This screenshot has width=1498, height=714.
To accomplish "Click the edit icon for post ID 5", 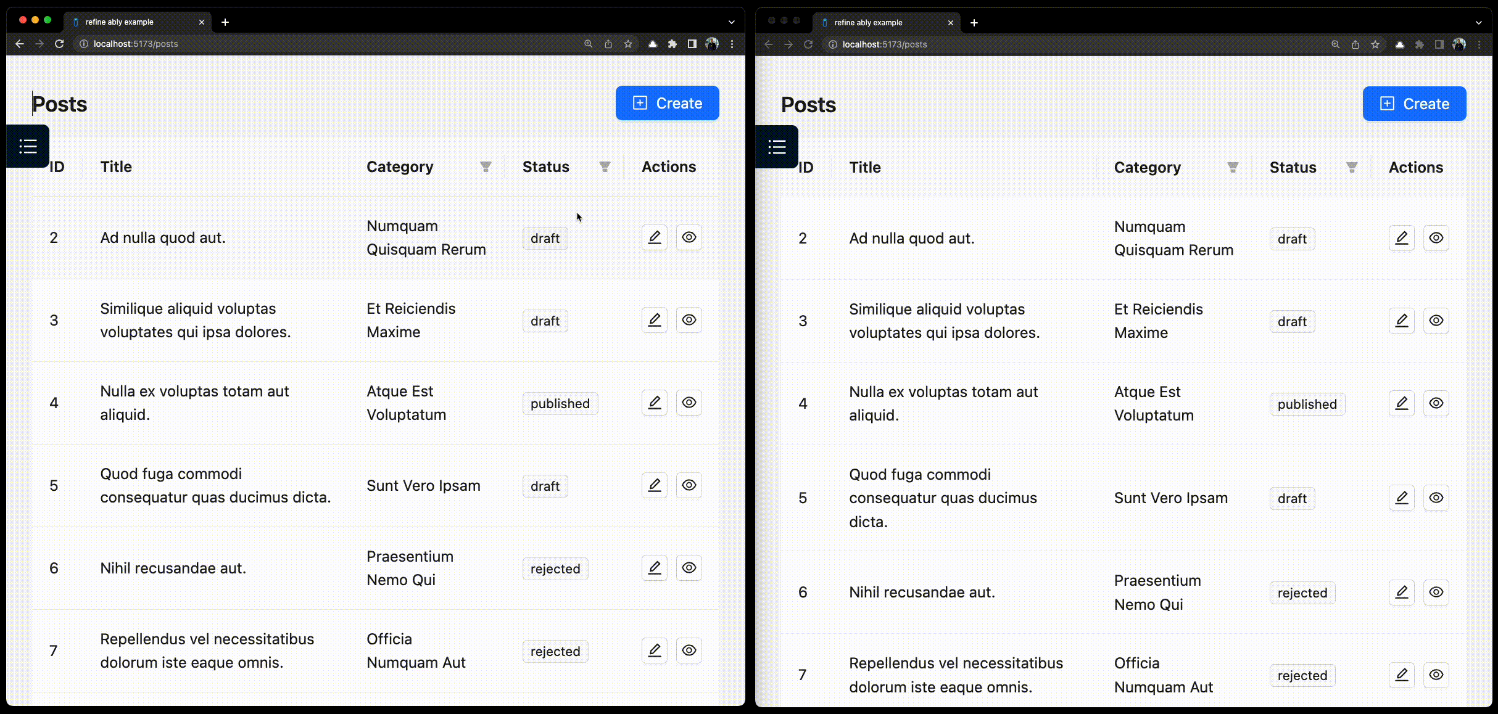I will pos(655,485).
